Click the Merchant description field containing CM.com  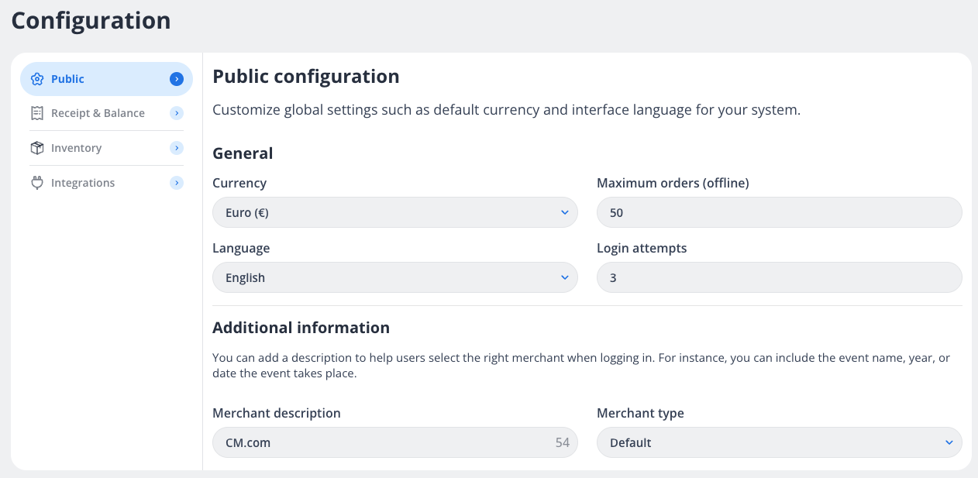pyautogui.click(x=380, y=443)
